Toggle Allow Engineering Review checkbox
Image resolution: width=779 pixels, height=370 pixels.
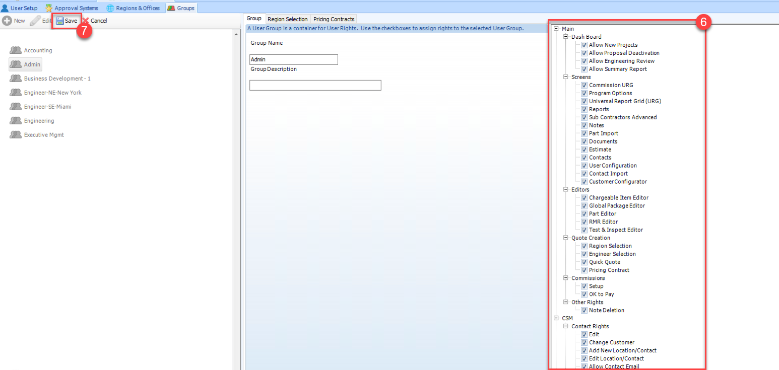tap(585, 61)
